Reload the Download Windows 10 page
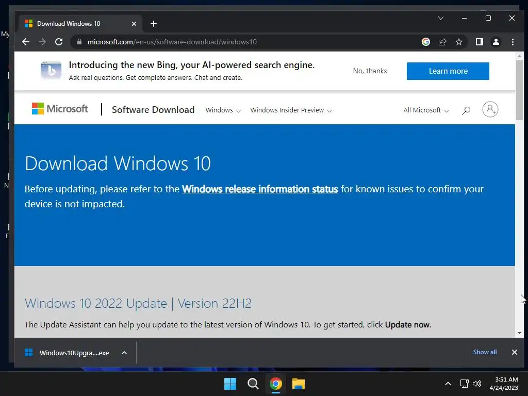The height and width of the screenshot is (396, 528). pos(59,42)
